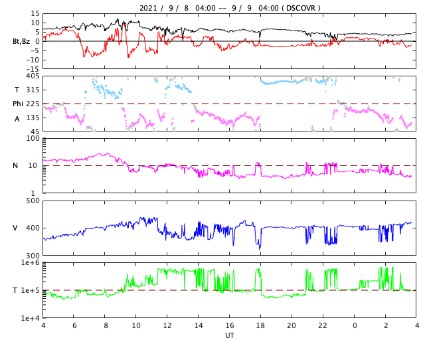Click the 405 tick on the Phi axis

coord(33,76)
